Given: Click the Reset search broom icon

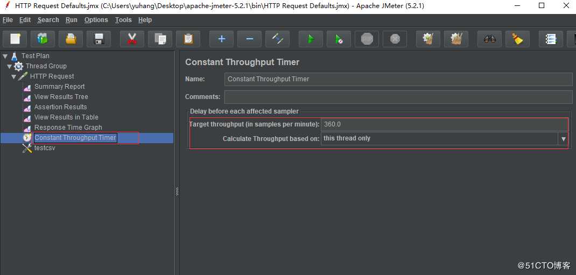Looking at the screenshot, I should pos(517,39).
